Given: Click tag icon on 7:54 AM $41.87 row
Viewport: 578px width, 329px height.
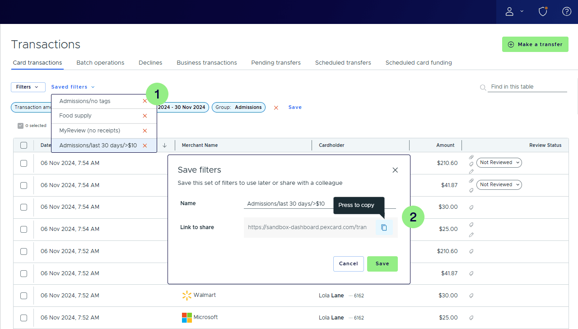Looking at the screenshot, I should pos(471,190).
